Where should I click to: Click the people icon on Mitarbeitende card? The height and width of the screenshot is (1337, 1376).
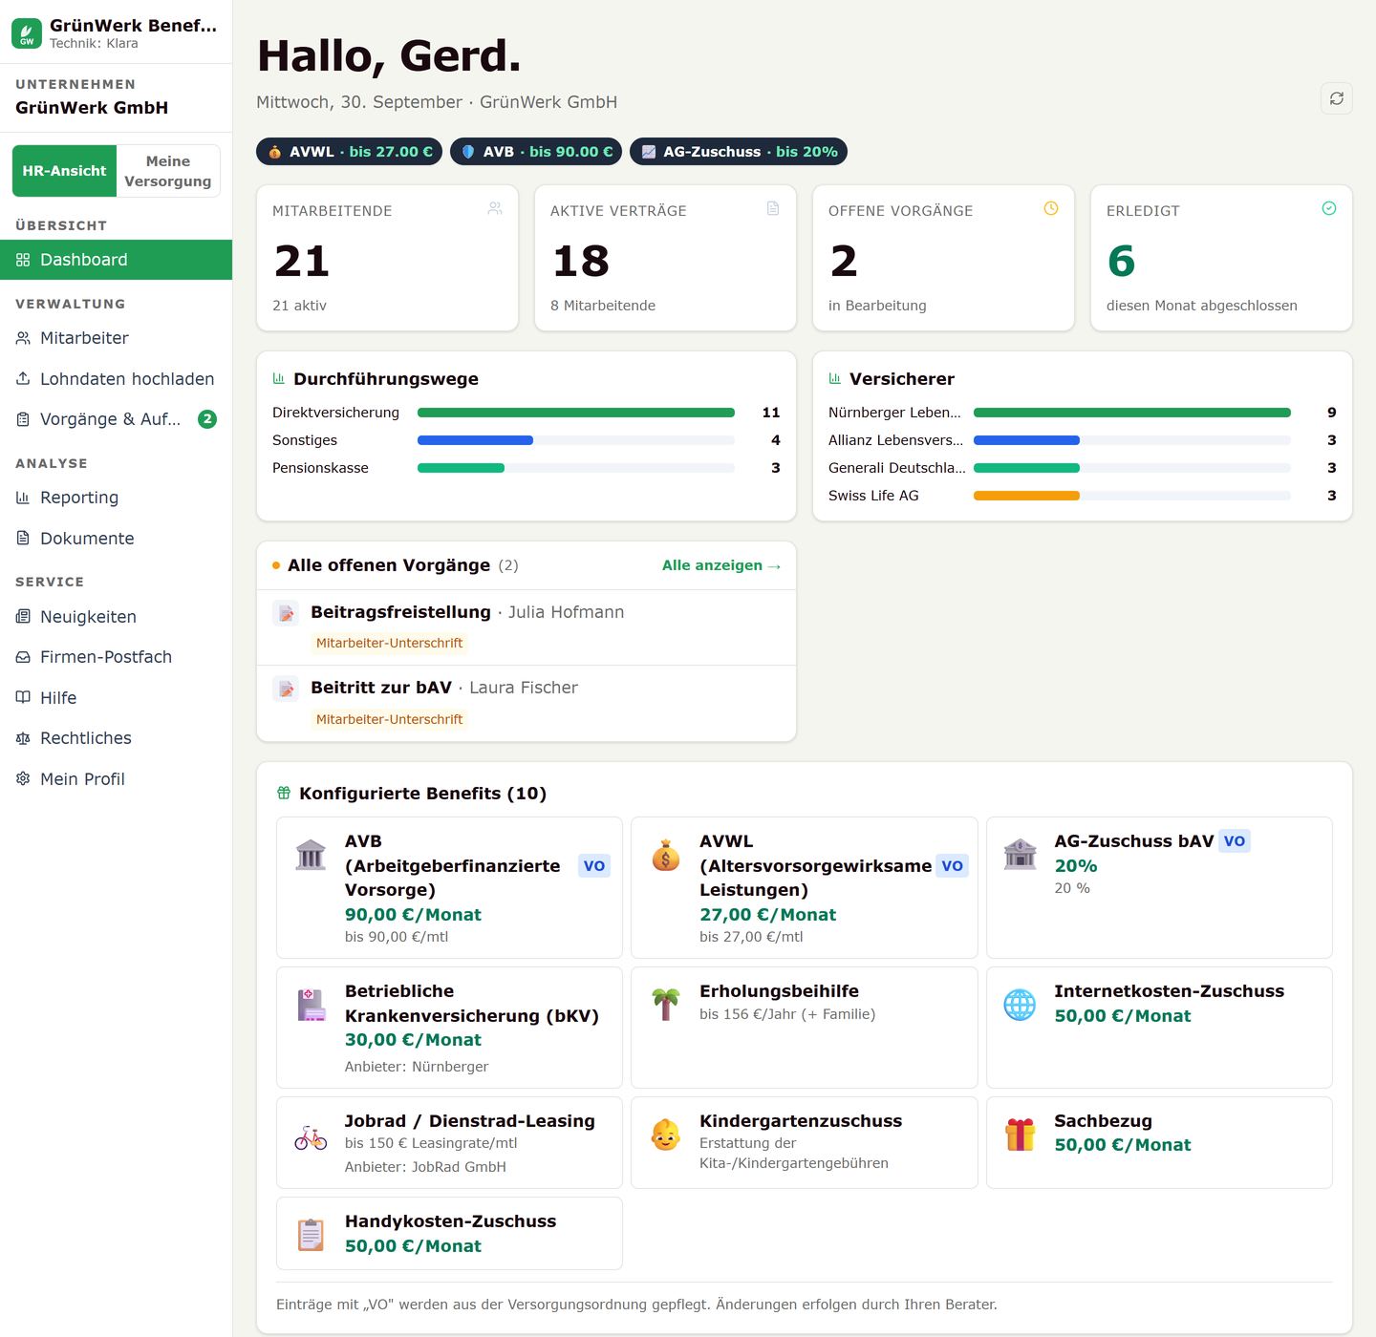click(x=495, y=208)
